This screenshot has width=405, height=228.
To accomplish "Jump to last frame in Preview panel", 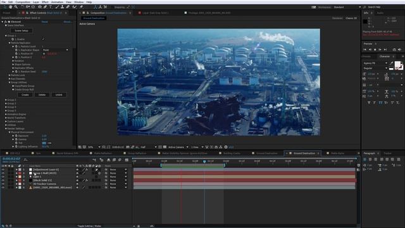I will [x=385, y=49].
